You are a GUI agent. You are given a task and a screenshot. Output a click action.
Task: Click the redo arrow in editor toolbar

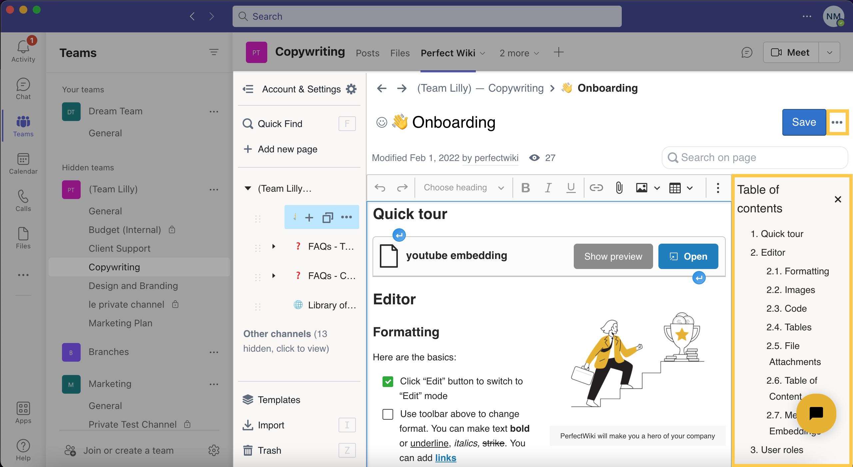pyautogui.click(x=402, y=188)
